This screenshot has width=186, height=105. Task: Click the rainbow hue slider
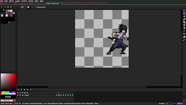click(x=8, y=92)
